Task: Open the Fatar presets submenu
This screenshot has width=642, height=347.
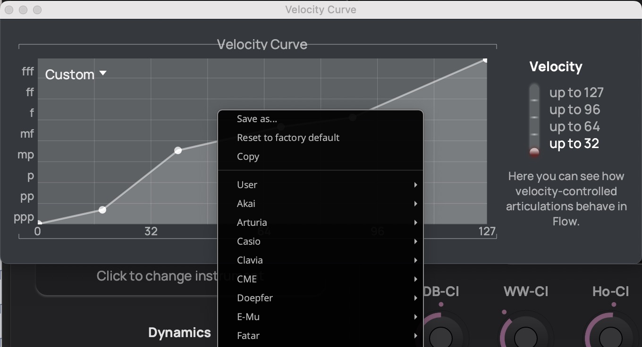Action: click(320, 336)
